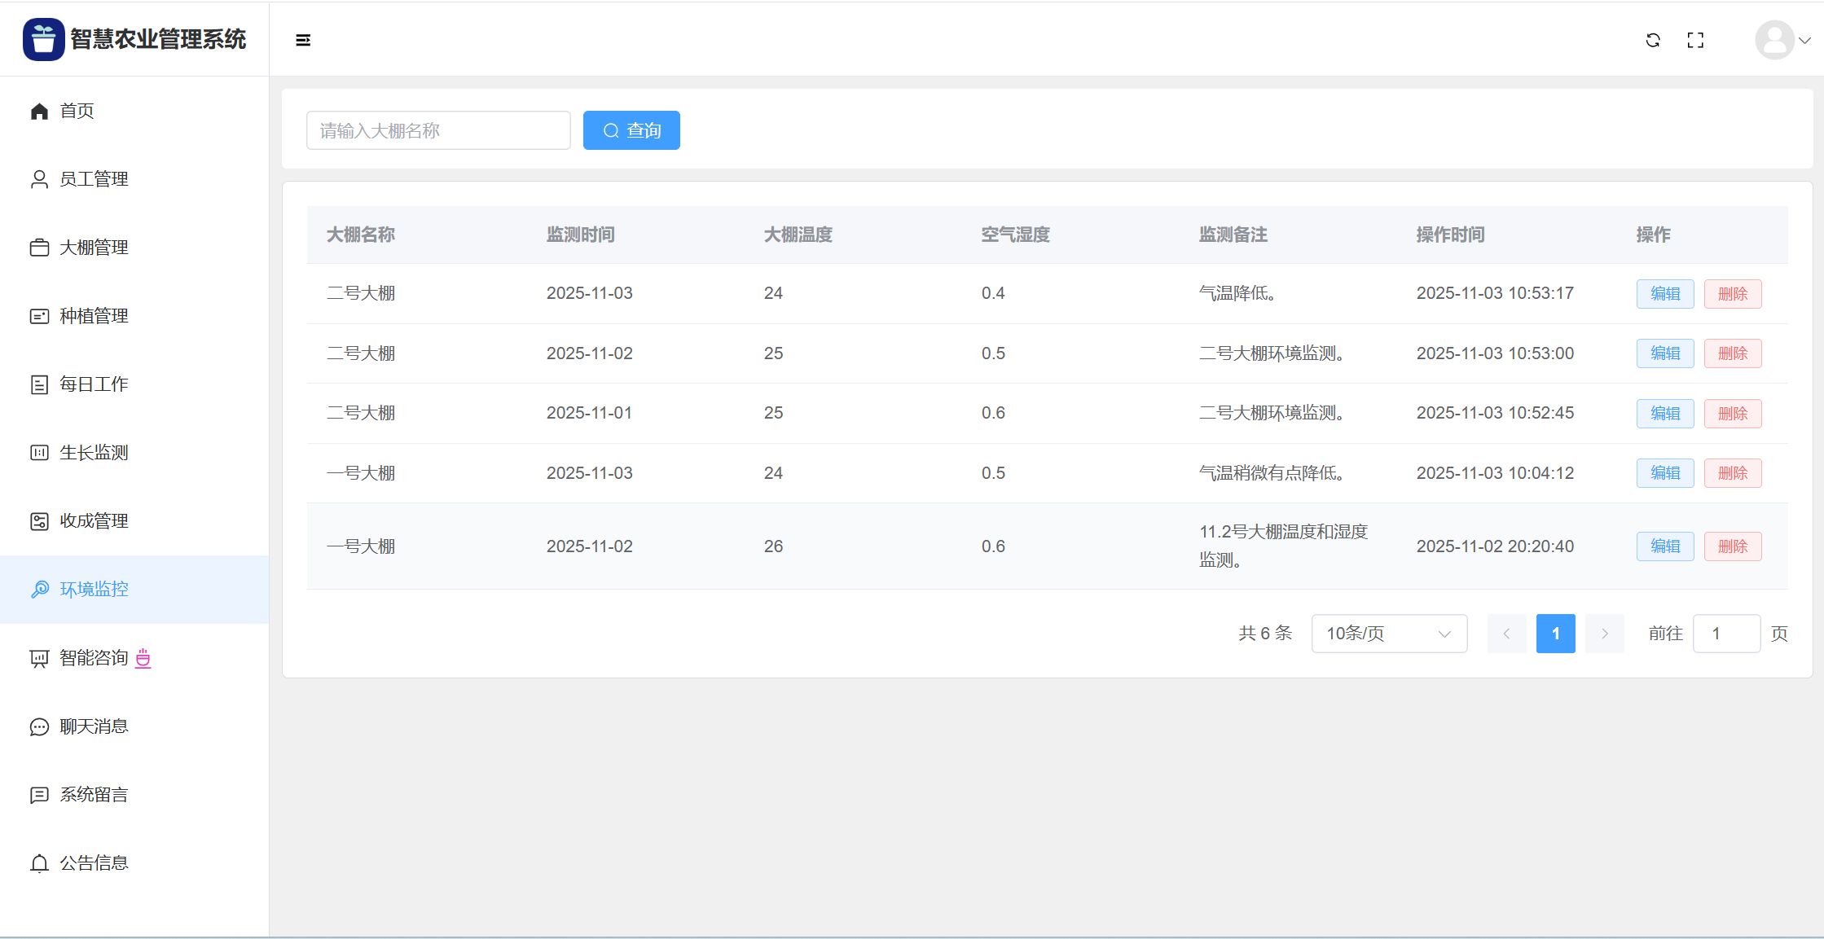This screenshot has height=939, width=1824.
Task: Collapse the sidebar with hamburger icon
Action: pyautogui.click(x=303, y=40)
